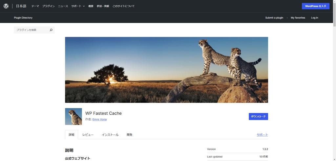The height and width of the screenshot is (161, 336).
Task: Switch to the 開発 tab
Action: pyautogui.click(x=129, y=135)
